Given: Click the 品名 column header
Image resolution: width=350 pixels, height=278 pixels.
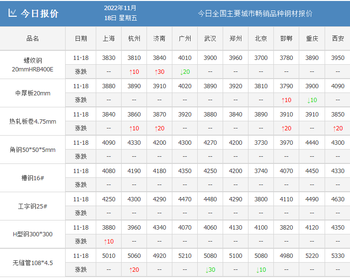Looking at the screenshot, I should pyautogui.click(x=33, y=38).
